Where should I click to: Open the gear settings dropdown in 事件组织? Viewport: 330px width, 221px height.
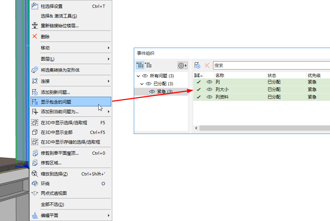pyautogui.click(x=182, y=66)
